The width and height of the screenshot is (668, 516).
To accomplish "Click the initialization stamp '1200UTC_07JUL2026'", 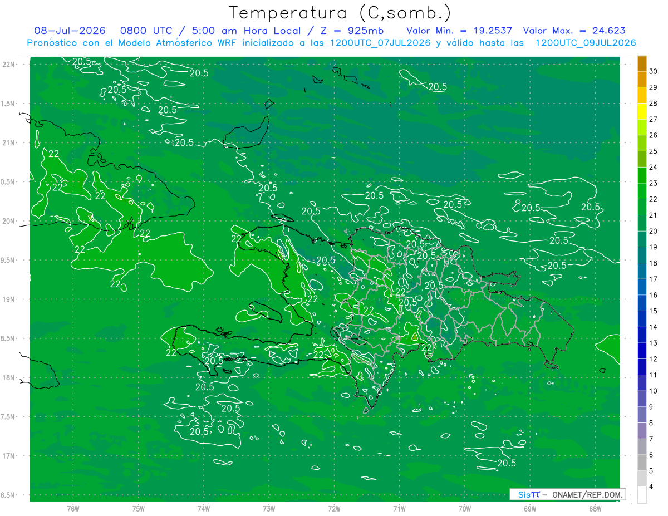I will (380, 43).
